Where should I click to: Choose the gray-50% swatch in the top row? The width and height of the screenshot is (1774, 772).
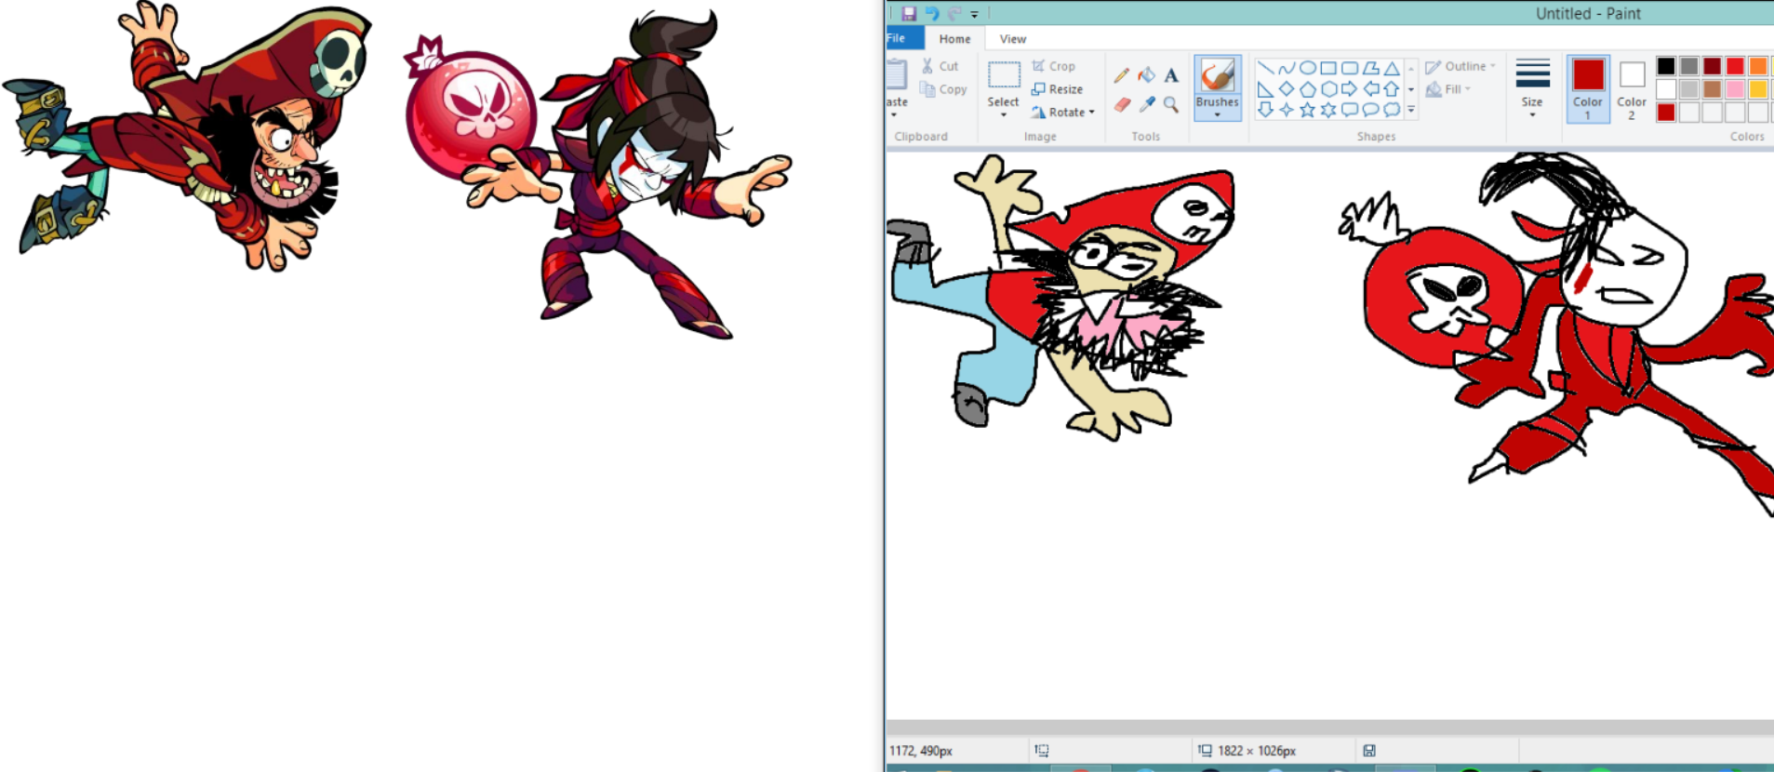click(1689, 66)
